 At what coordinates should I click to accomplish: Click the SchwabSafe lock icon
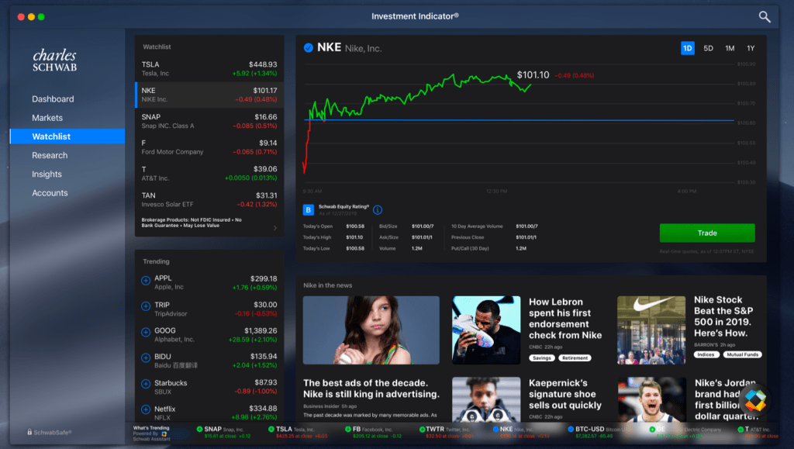coord(29,432)
